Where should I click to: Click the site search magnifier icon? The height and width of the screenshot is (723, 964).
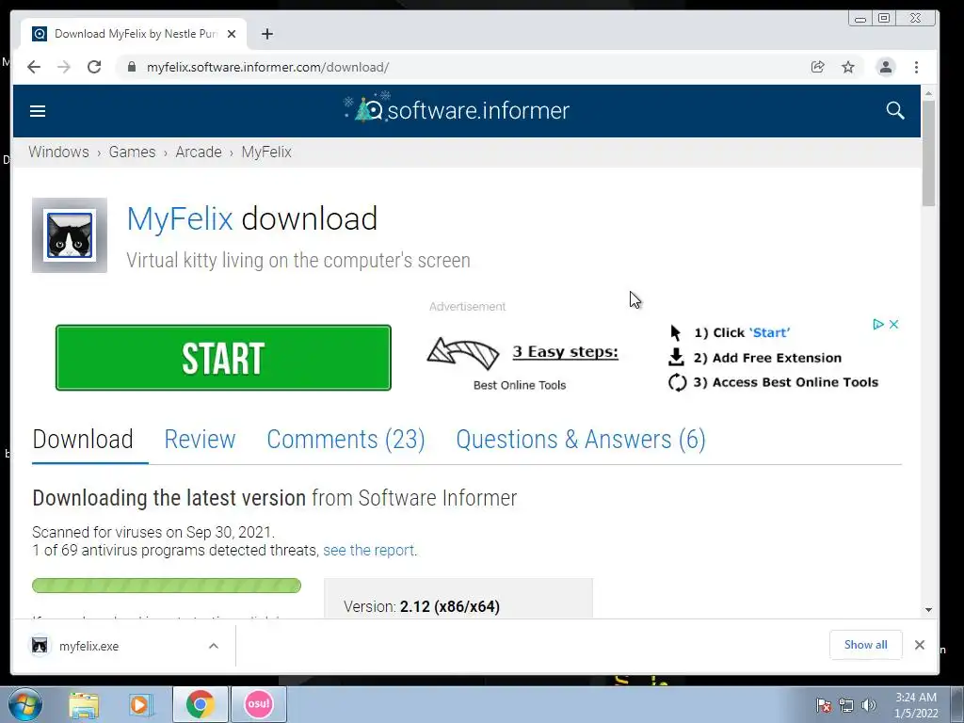tap(895, 111)
